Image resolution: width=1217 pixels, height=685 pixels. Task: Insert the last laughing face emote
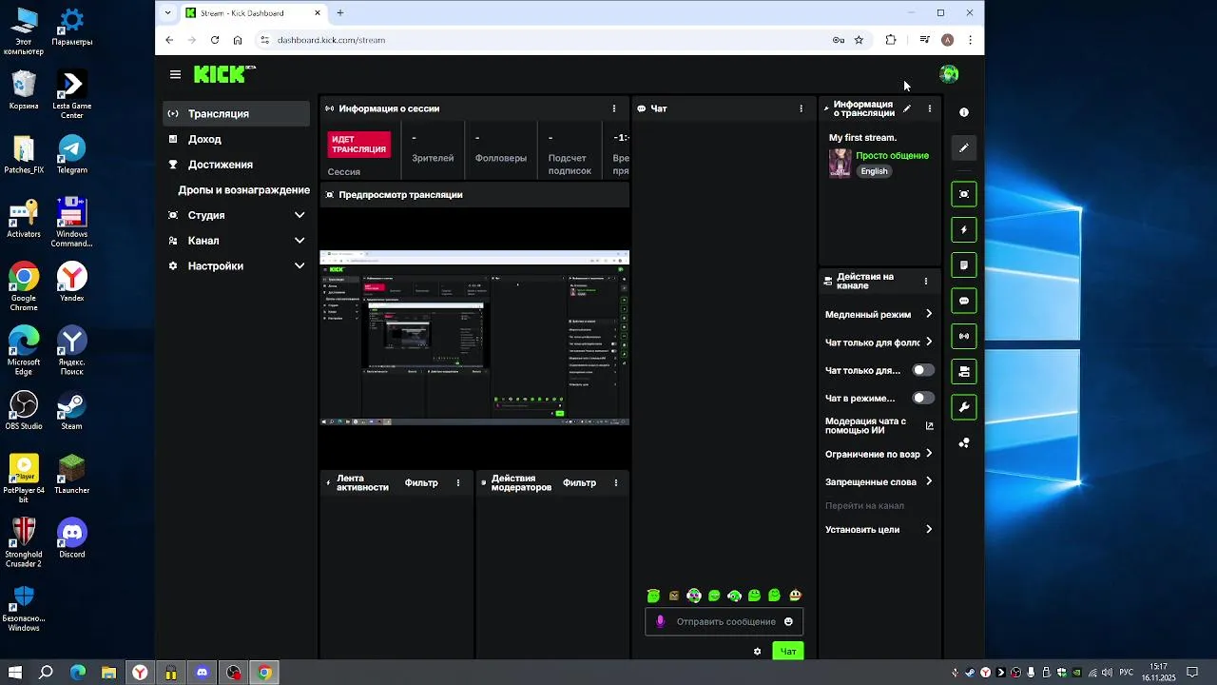(796, 596)
